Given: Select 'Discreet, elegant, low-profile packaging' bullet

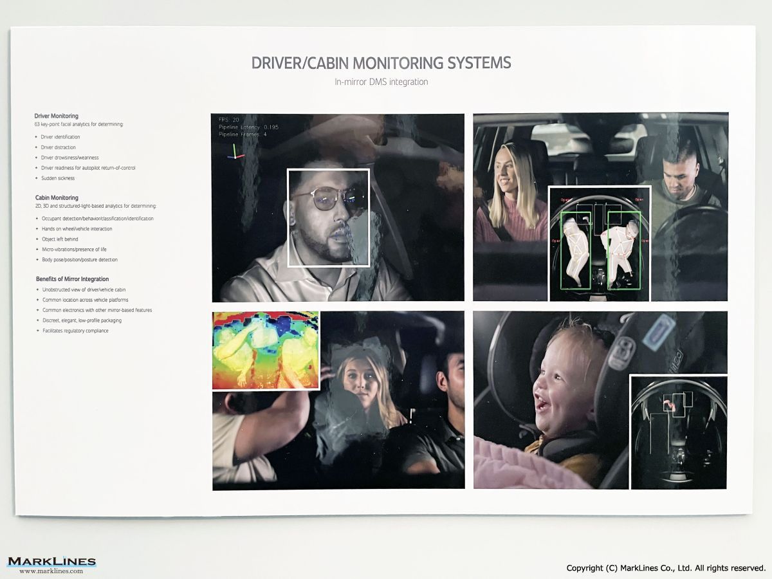Looking at the screenshot, I should [x=81, y=320].
